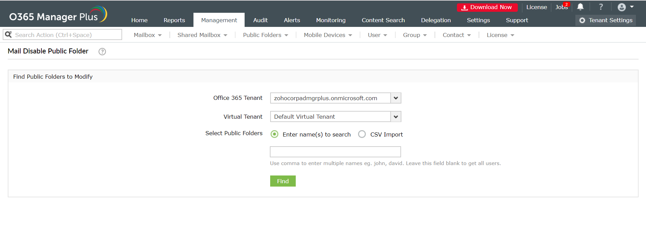
Task: Expand the Public Folders menu
Action: pos(265,35)
